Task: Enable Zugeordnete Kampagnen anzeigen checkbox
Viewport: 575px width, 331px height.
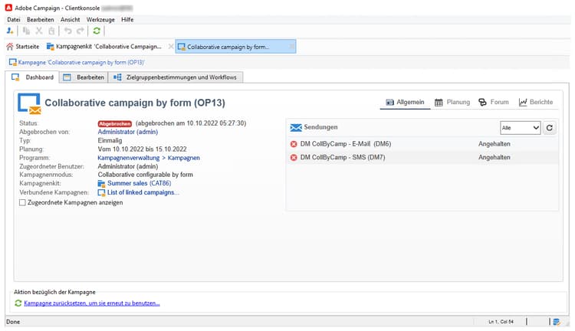Action: (x=22, y=203)
